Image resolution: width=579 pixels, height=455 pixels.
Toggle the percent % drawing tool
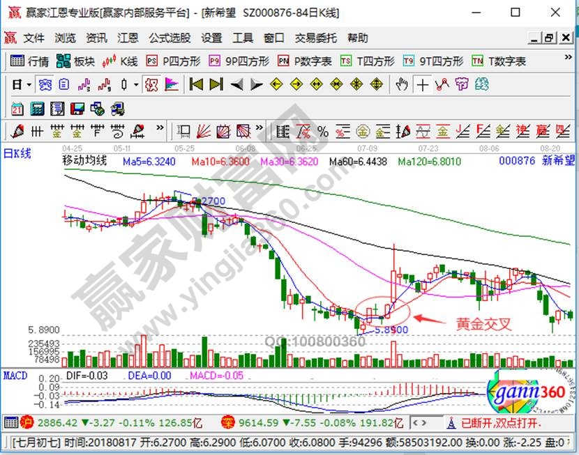[x=322, y=130]
